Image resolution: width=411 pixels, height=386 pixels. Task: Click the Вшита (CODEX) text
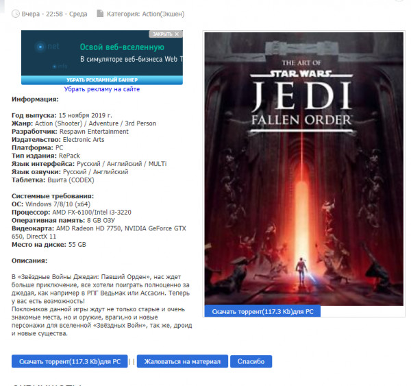pyautogui.click(x=71, y=180)
